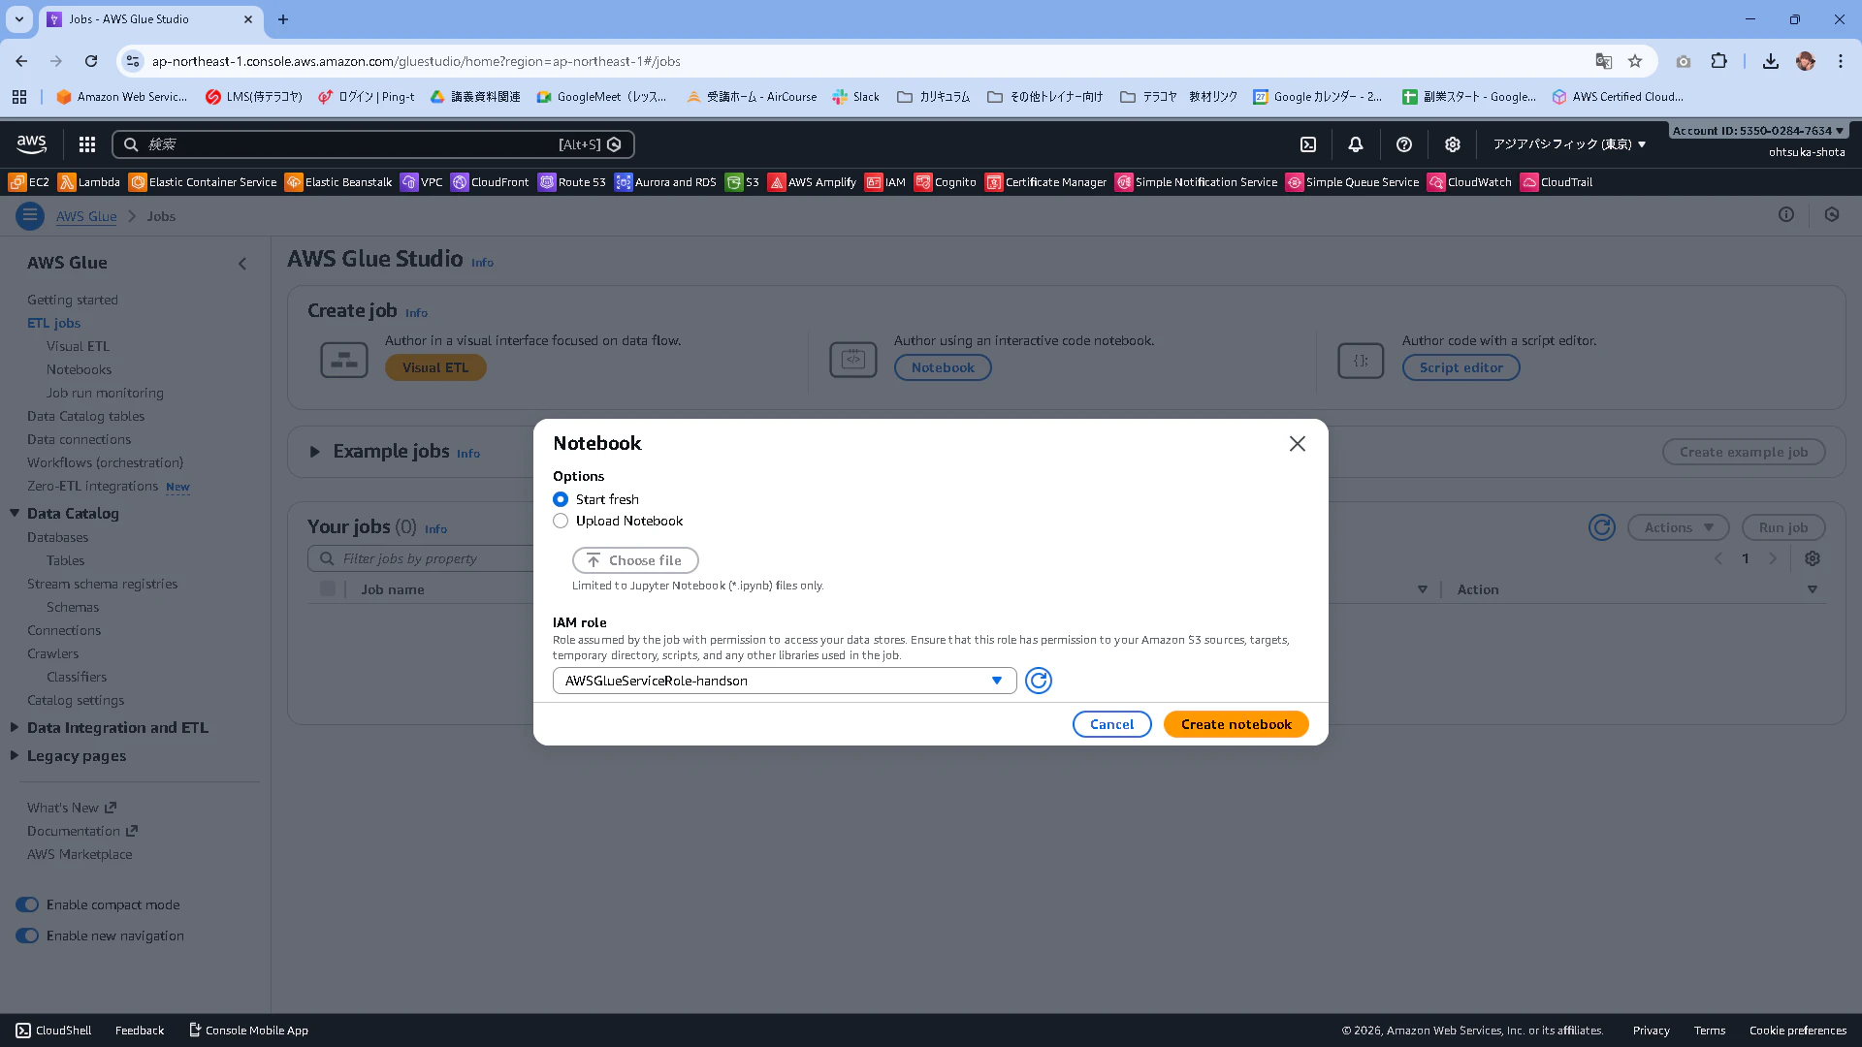This screenshot has width=1862, height=1047.
Task: Click the Create notebook button
Action: (x=1236, y=724)
